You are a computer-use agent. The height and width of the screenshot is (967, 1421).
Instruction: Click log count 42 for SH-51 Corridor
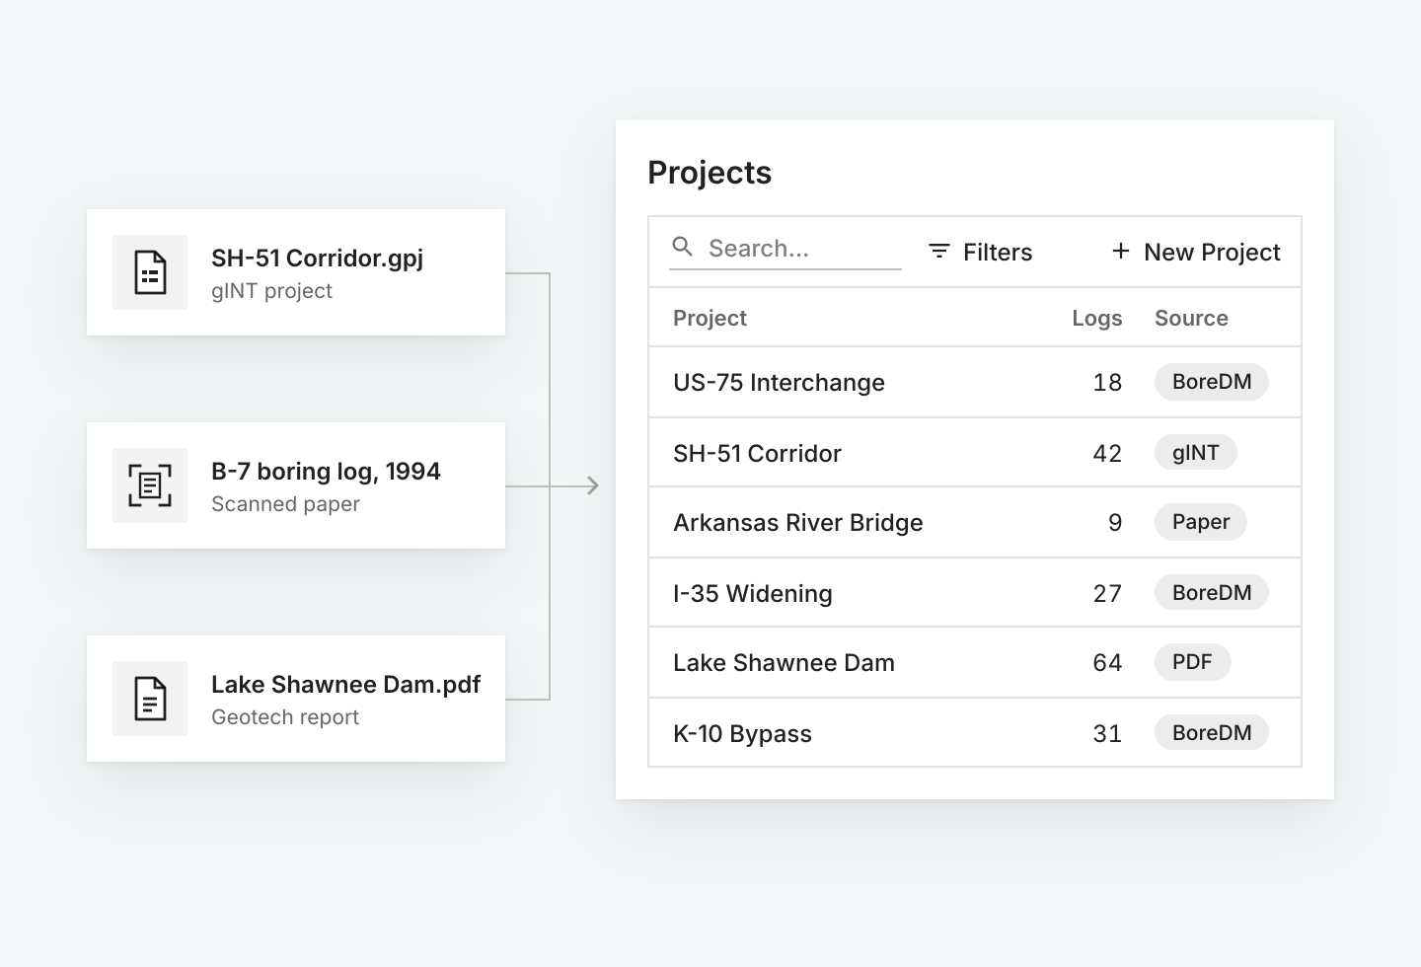click(1107, 454)
